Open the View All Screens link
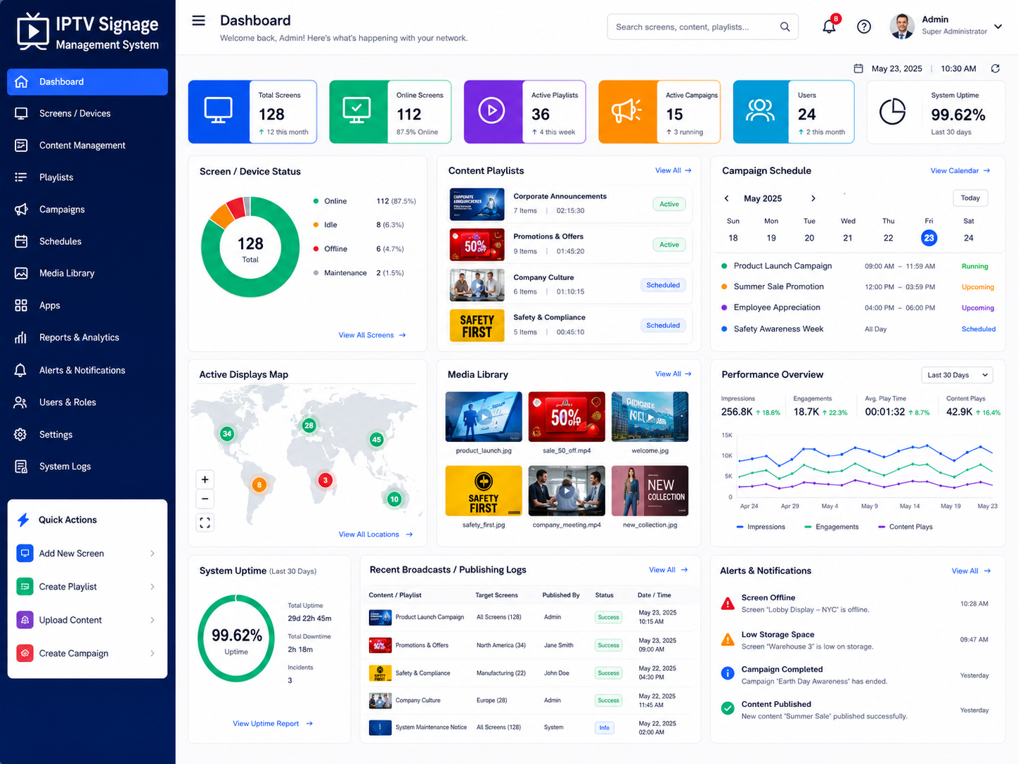This screenshot has width=1018, height=764. (372, 335)
